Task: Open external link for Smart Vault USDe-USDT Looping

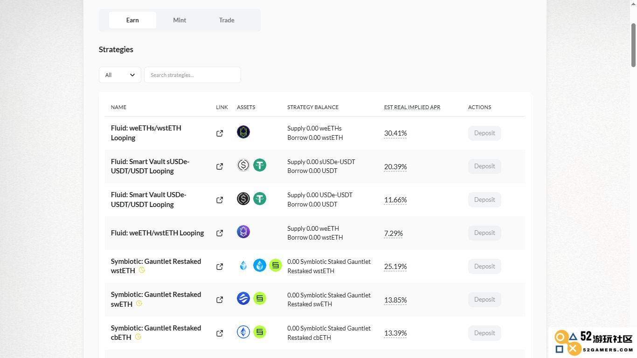Action: click(x=220, y=200)
